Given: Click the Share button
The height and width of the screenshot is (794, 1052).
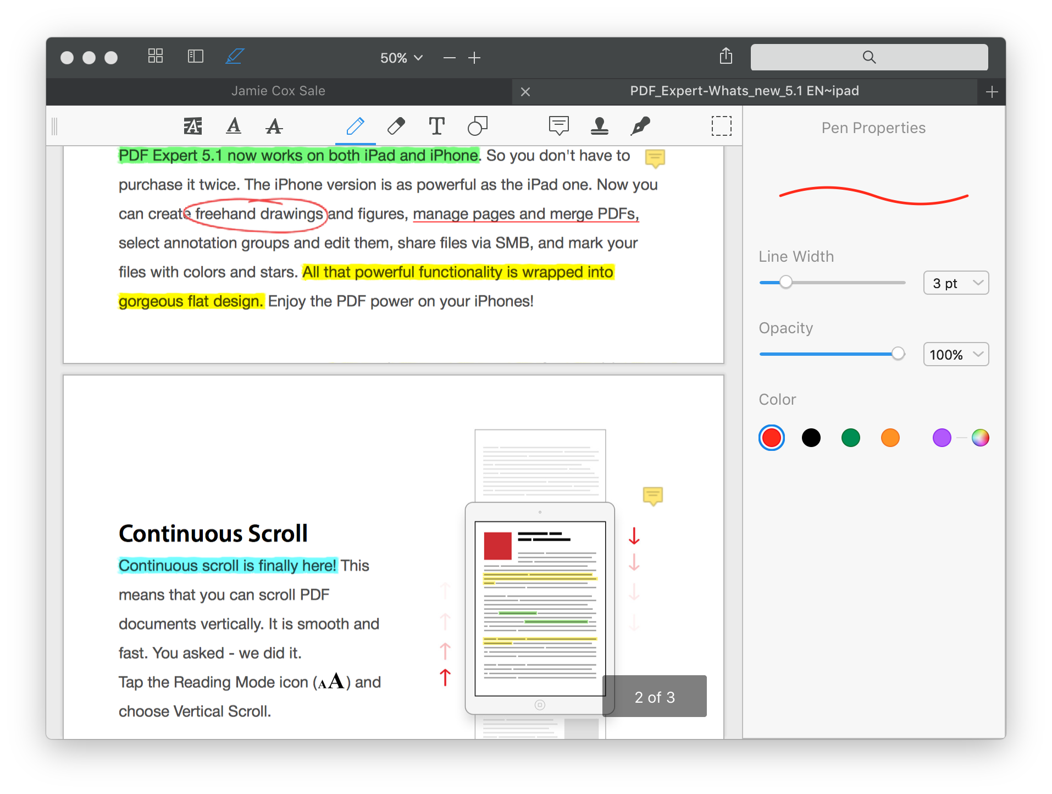Looking at the screenshot, I should click(x=726, y=57).
